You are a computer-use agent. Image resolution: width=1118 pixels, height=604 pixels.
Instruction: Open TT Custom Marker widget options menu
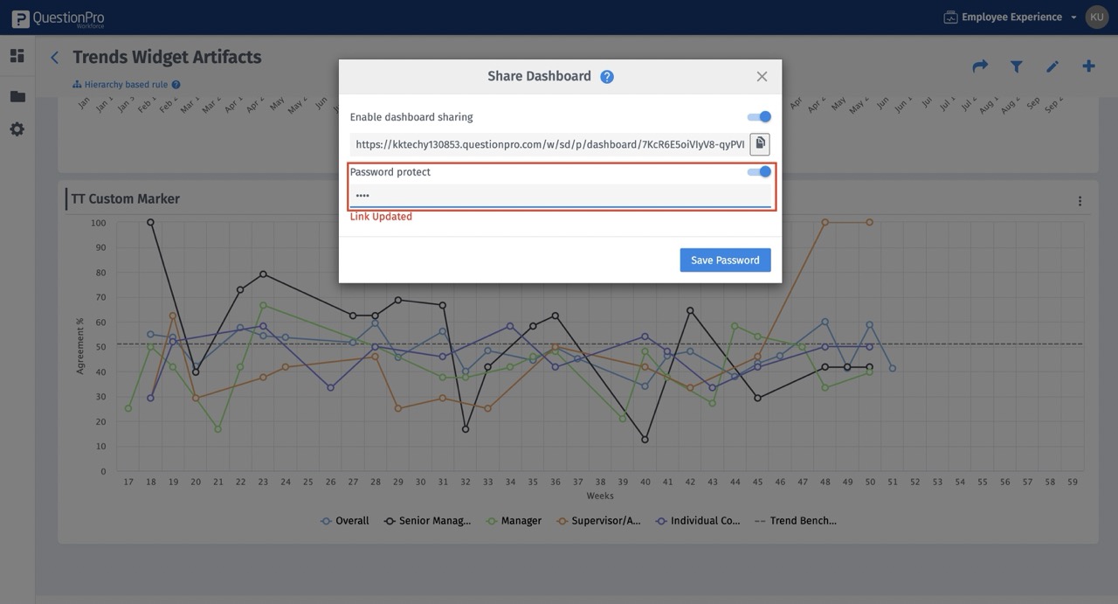click(1080, 201)
